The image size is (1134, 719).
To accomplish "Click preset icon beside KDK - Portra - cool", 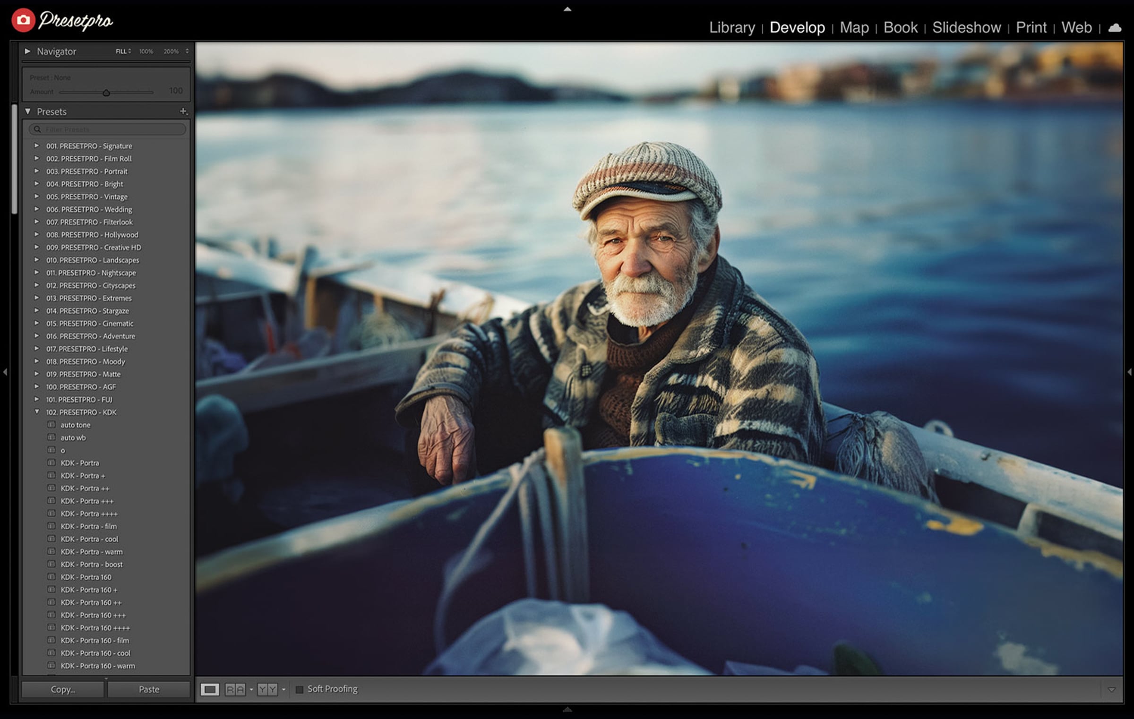I will (x=52, y=539).
